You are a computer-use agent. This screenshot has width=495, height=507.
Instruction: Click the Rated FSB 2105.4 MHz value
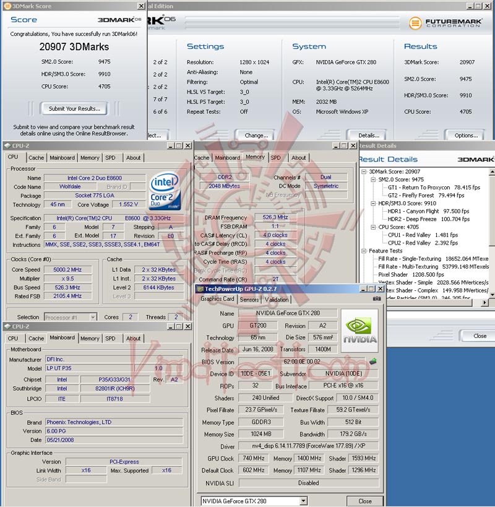click(67, 296)
